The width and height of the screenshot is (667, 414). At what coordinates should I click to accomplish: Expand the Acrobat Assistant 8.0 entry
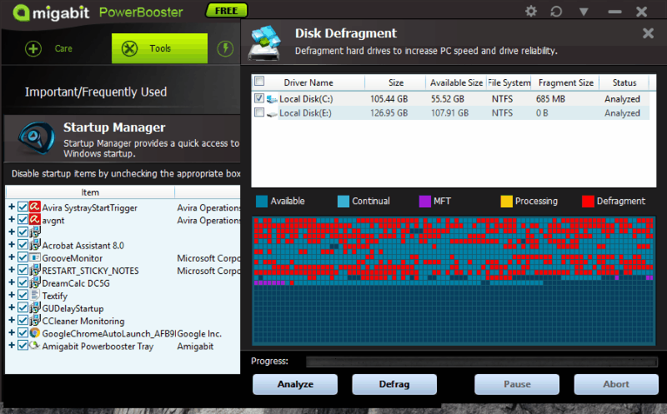coord(12,245)
